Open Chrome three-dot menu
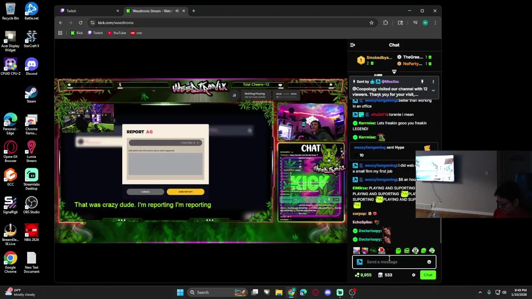Screen dimensions: 532x299 click(435, 23)
